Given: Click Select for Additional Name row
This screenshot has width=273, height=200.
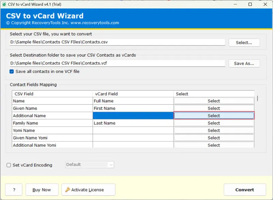Looking at the screenshot, I should [x=214, y=116].
